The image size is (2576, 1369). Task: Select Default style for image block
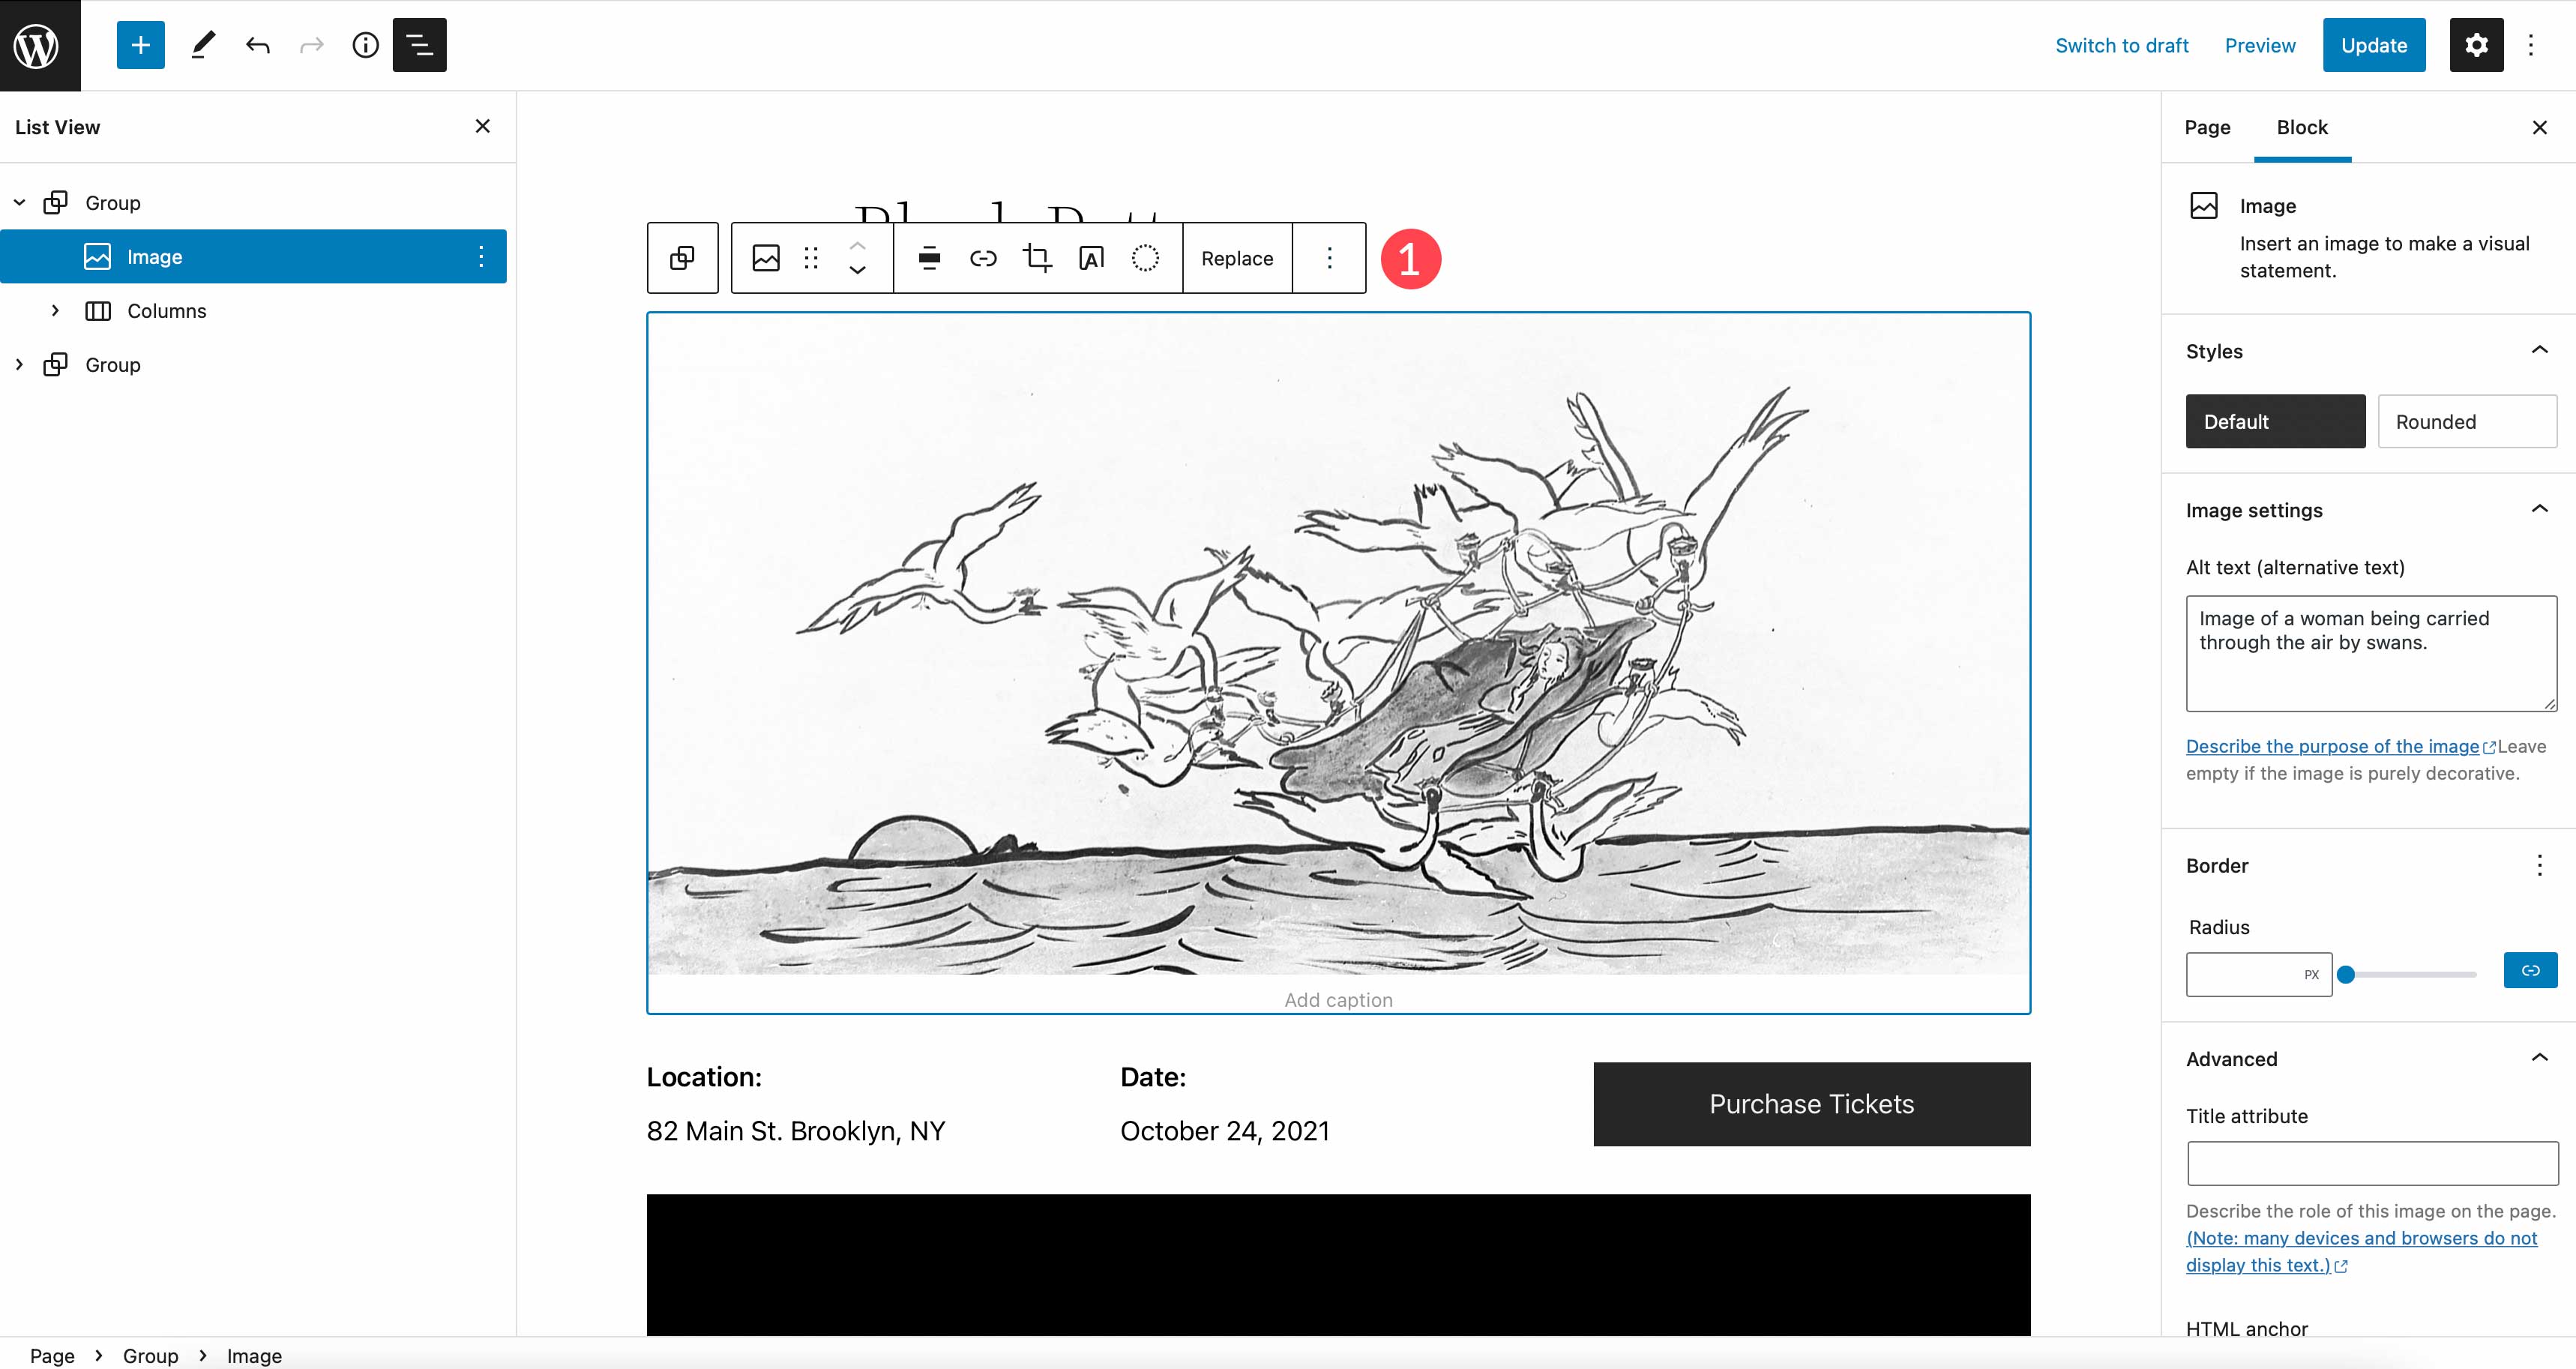tap(2275, 421)
